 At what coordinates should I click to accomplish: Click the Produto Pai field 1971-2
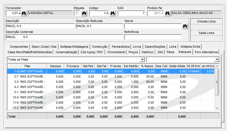156,13
